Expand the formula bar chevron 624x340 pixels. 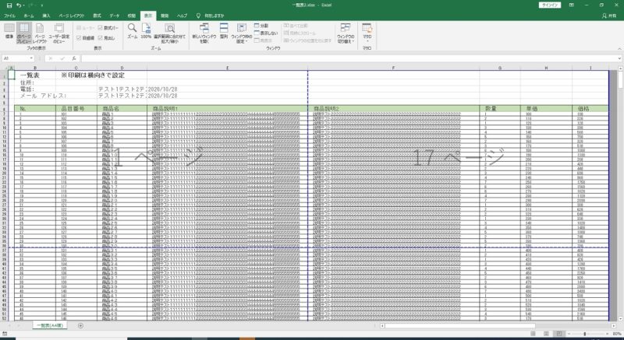coord(619,58)
